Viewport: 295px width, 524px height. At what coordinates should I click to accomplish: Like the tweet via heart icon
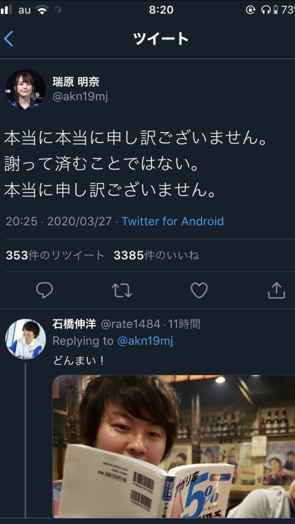pos(199,290)
